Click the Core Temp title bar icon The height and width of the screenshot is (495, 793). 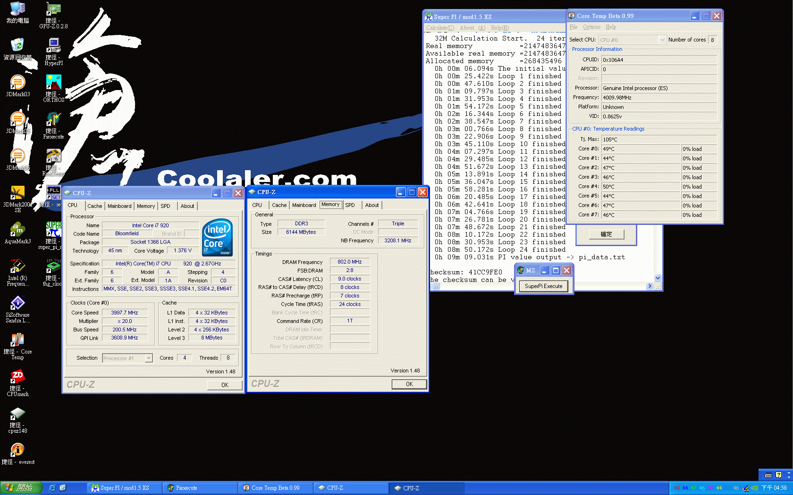coord(572,16)
